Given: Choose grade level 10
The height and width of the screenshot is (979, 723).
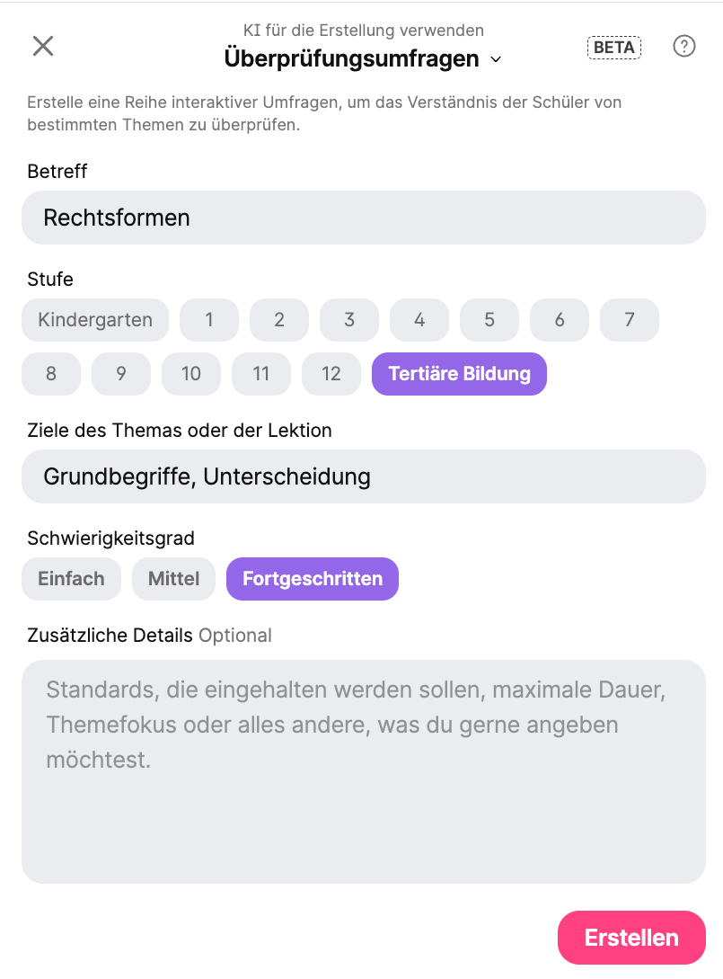Looking at the screenshot, I should (191, 374).
